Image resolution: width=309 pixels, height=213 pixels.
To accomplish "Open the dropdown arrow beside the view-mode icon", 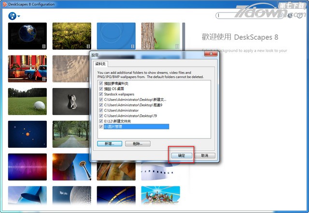I will click(19, 16).
